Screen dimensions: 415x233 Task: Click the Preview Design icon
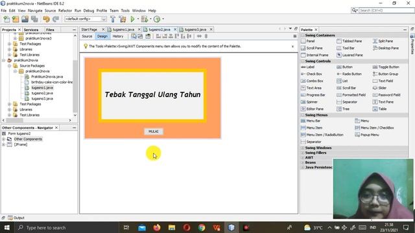click(x=148, y=36)
